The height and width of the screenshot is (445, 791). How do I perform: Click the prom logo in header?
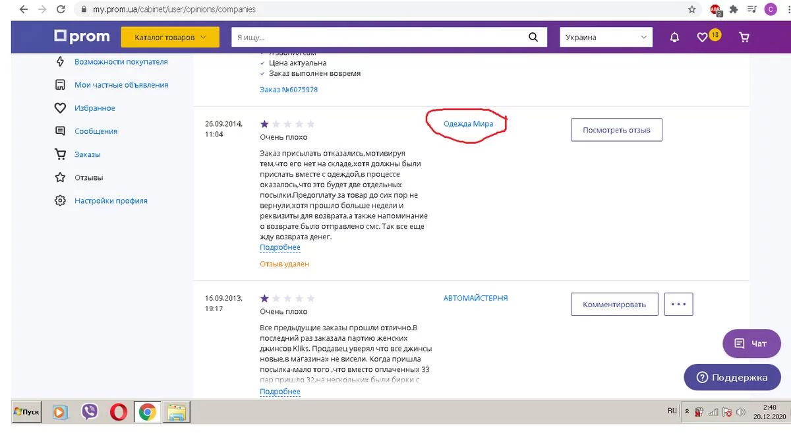[82, 38]
